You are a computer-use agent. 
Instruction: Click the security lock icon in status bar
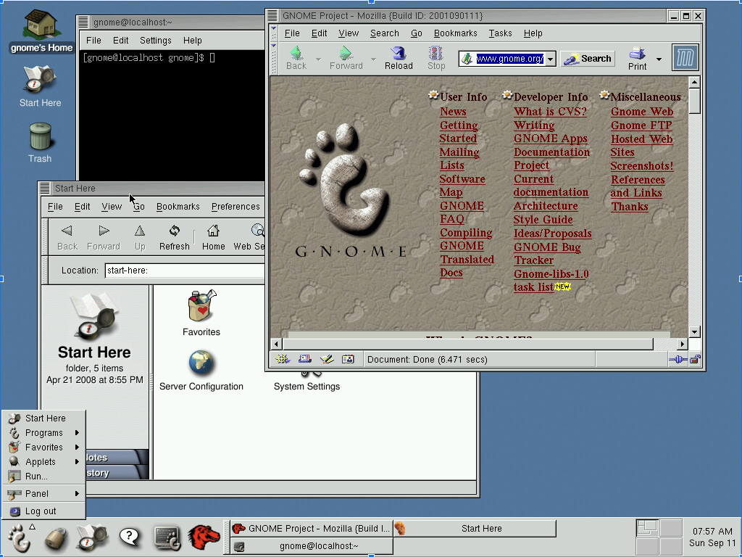tap(695, 359)
